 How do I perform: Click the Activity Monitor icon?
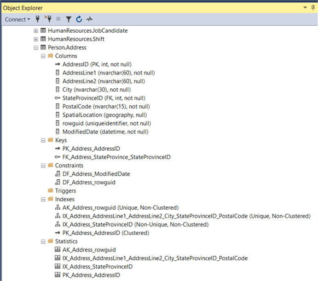[89, 19]
